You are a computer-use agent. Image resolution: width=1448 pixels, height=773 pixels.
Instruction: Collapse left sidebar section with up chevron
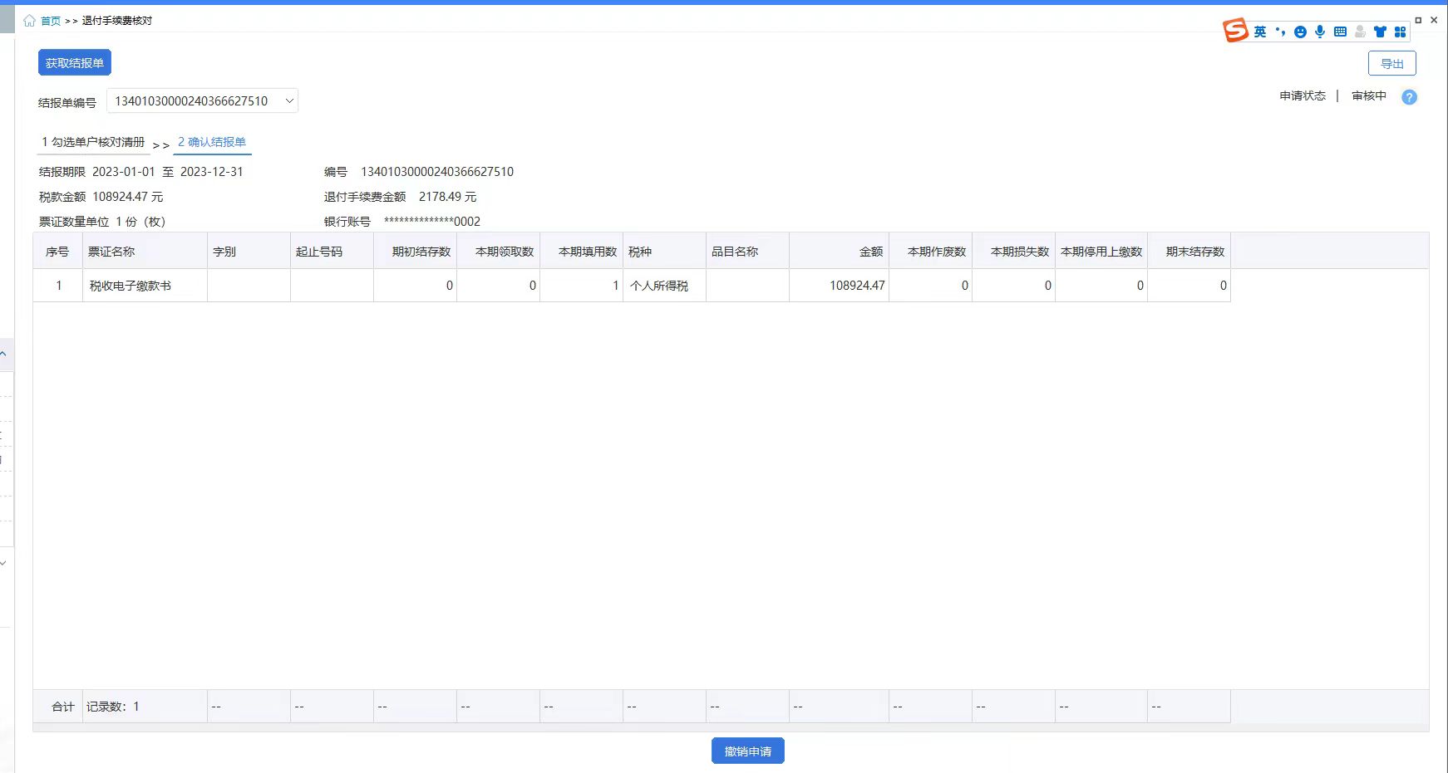(4, 355)
